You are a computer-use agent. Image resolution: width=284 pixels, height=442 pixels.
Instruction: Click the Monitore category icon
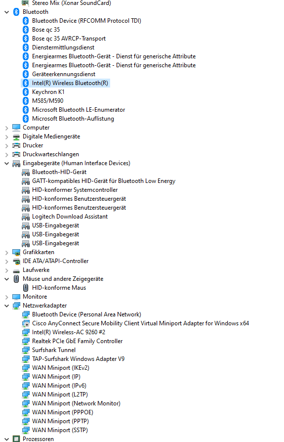coord(16,297)
